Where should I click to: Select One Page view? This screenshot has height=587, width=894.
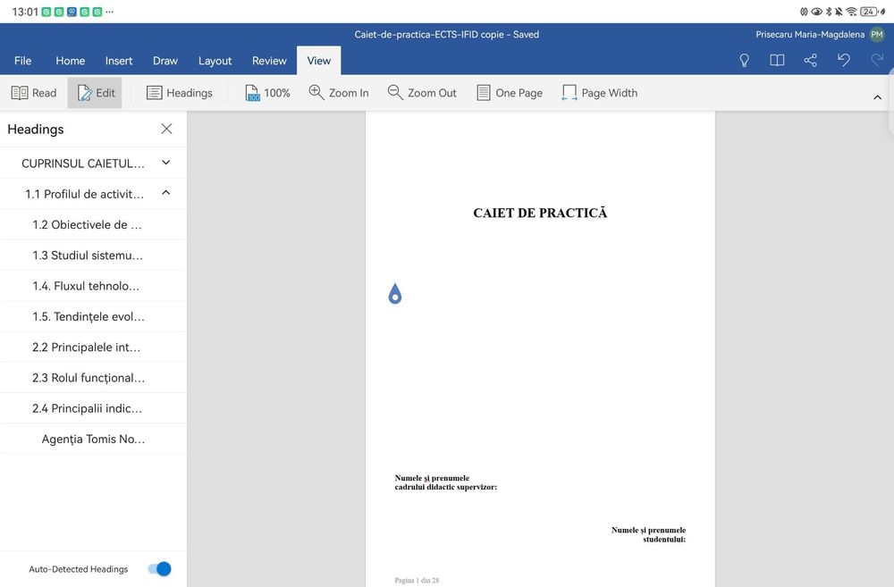pyautogui.click(x=510, y=93)
